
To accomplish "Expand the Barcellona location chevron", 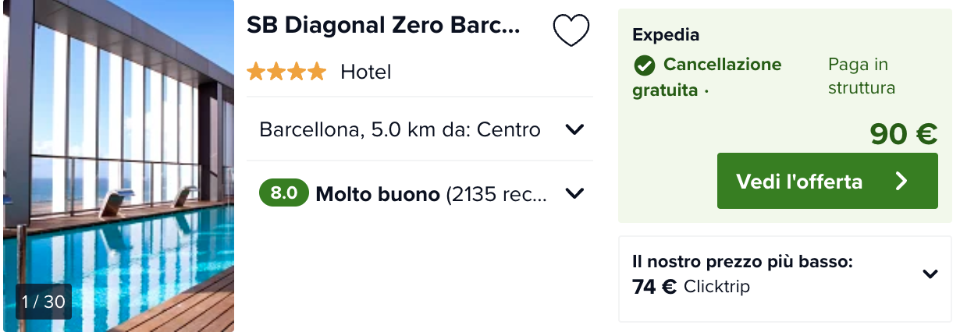I will (574, 129).
